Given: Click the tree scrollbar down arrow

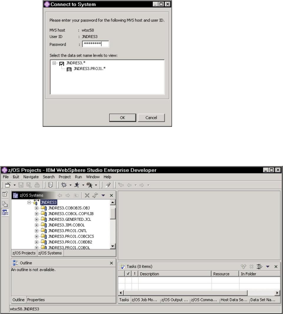Looking at the screenshot, I should [112, 246].
